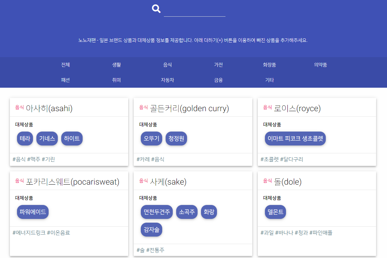Click the red 음식 label on royce card
Screen dimensions: 387x258
(268, 107)
